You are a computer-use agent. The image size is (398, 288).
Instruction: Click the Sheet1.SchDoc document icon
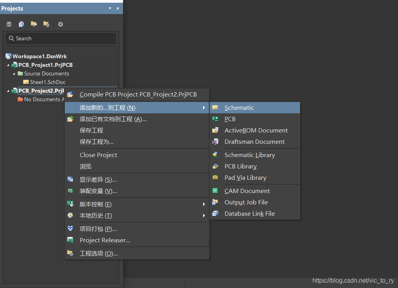(x=26, y=82)
